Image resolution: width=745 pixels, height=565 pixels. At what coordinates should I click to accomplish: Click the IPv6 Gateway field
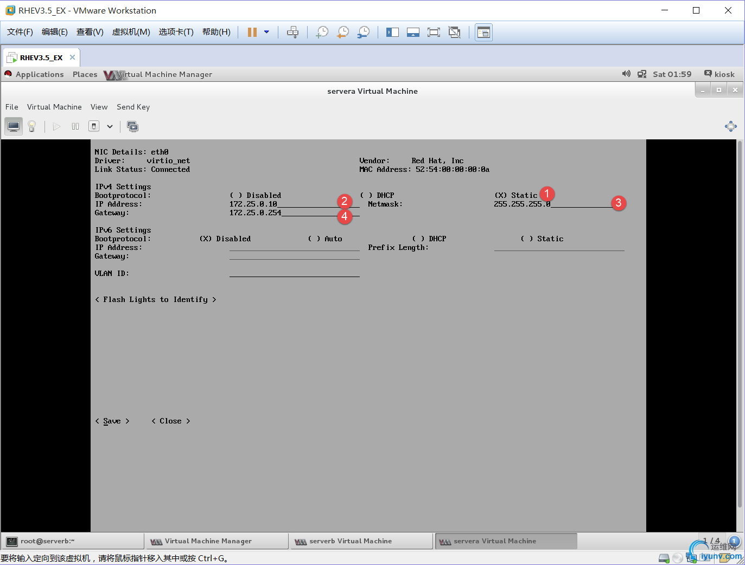pos(295,256)
